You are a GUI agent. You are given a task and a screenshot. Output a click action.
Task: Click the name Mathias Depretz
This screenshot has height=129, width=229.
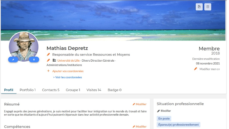pyautogui.click(x=67, y=48)
